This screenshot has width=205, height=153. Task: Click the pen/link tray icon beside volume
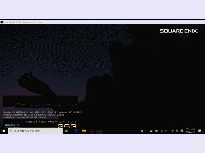point(172,131)
